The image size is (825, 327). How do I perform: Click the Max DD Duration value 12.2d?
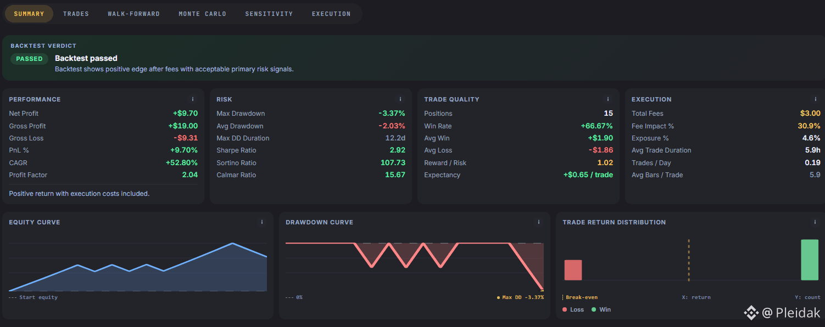tap(395, 138)
